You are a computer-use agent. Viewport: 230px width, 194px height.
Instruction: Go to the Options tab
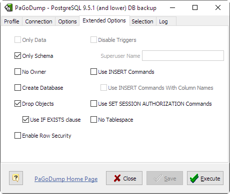point(67,21)
